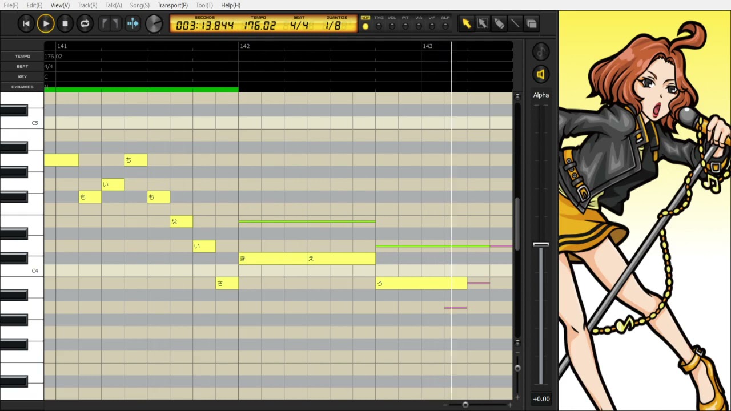This screenshot has height=411, width=731.
Task: Stop playback with the square Stop button
Action: coord(65,23)
